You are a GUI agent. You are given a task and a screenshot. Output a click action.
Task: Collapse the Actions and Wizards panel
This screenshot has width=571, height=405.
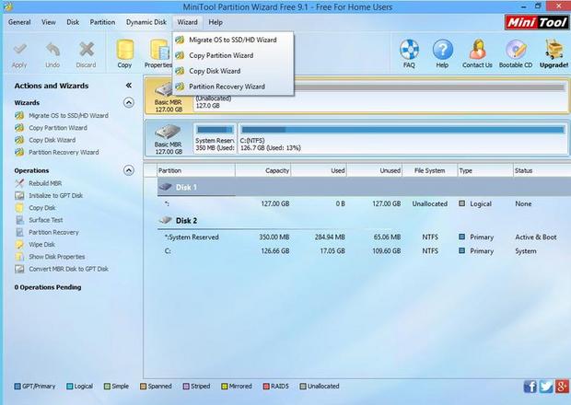click(x=129, y=85)
